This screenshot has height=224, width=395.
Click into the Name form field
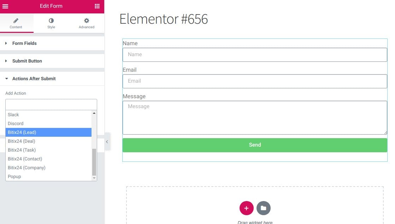(255, 55)
